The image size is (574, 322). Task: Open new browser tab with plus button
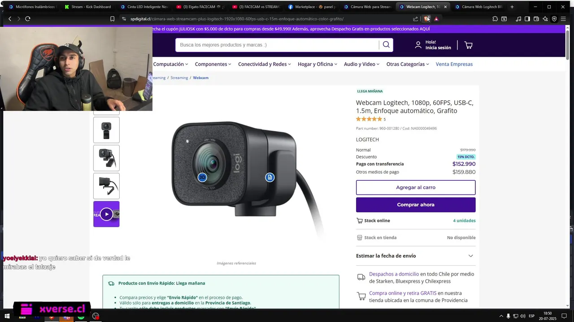point(512,7)
